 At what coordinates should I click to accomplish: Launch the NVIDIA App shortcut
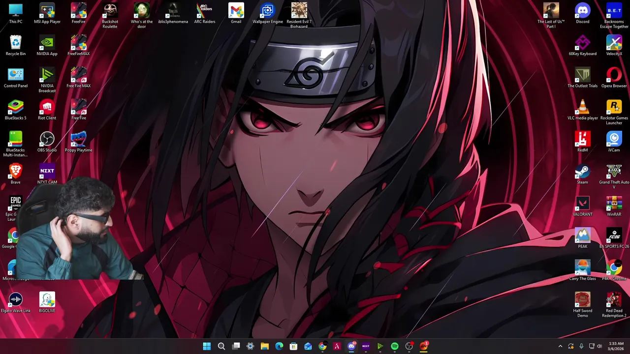tap(47, 45)
